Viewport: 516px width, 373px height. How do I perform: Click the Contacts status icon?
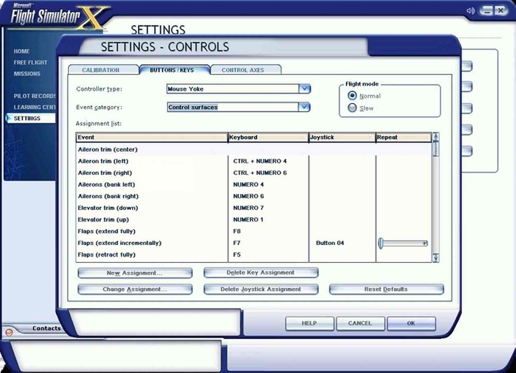[9, 333]
